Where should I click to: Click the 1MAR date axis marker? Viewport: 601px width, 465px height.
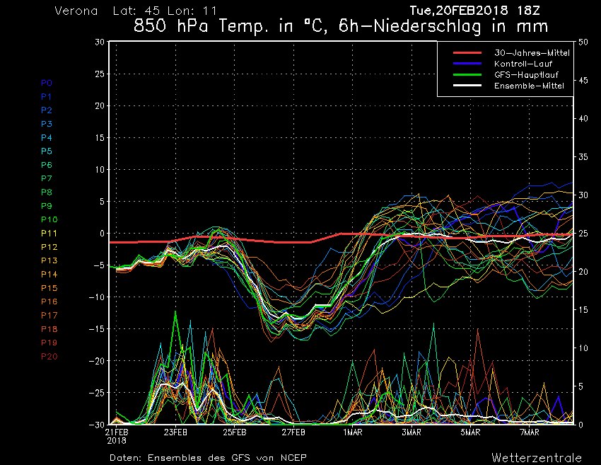coord(352,432)
